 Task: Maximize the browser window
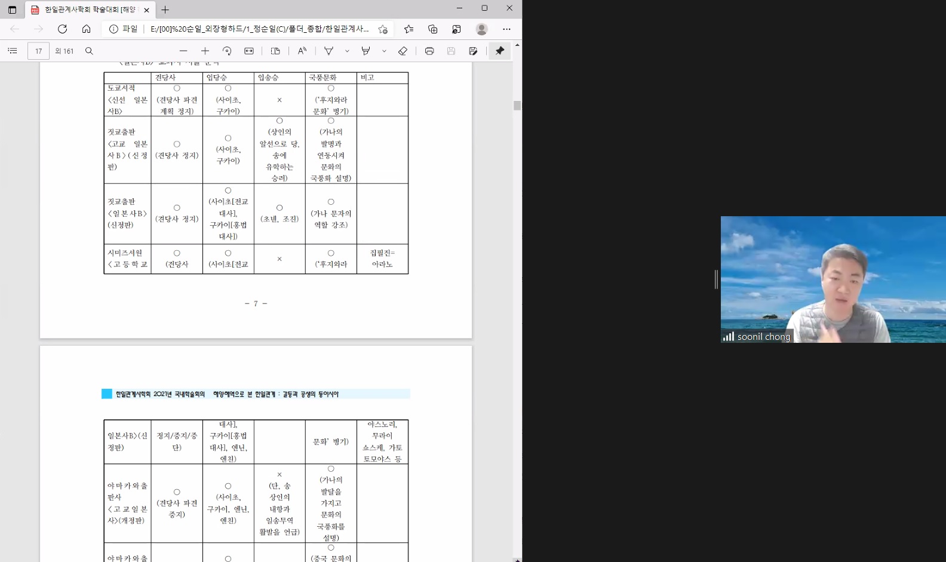click(x=484, y=8)
